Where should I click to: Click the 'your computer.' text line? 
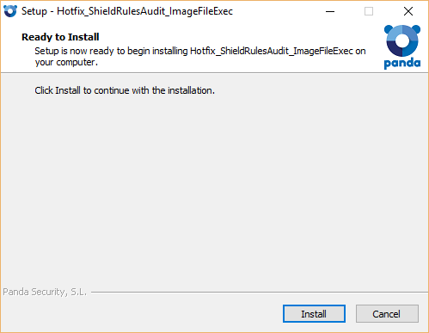point(66,62)
